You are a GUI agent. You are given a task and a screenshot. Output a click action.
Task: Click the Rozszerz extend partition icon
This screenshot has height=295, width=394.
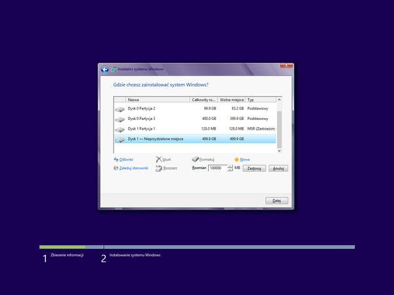pos(158,168)
